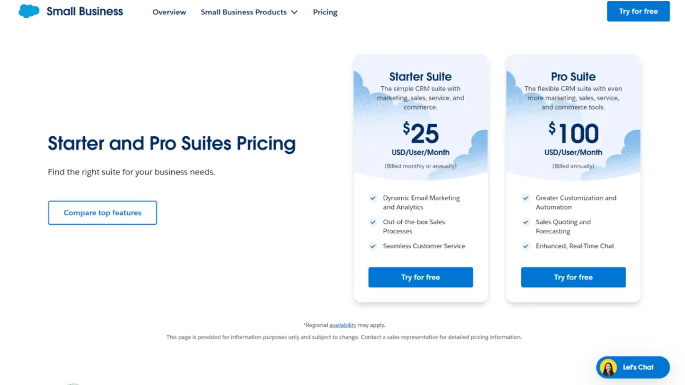
Task: Open the Pricing nav item
Action: click(x=325, y=12)
